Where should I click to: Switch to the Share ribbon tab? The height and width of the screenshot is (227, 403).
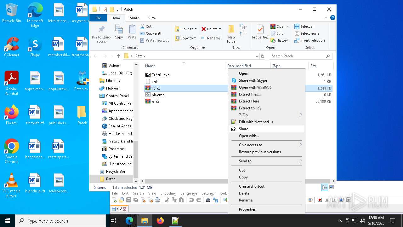pos(134,18)
